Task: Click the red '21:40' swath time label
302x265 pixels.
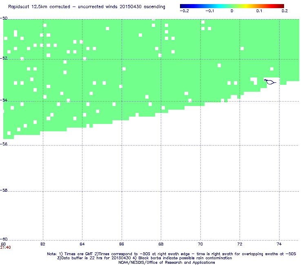Action: tap(5, 247)
